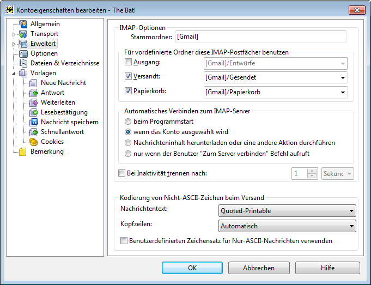Confirm settings with the OK button
Image resolution: width=371 pixels, height=285 pixels.
click(x=192, y=268)
